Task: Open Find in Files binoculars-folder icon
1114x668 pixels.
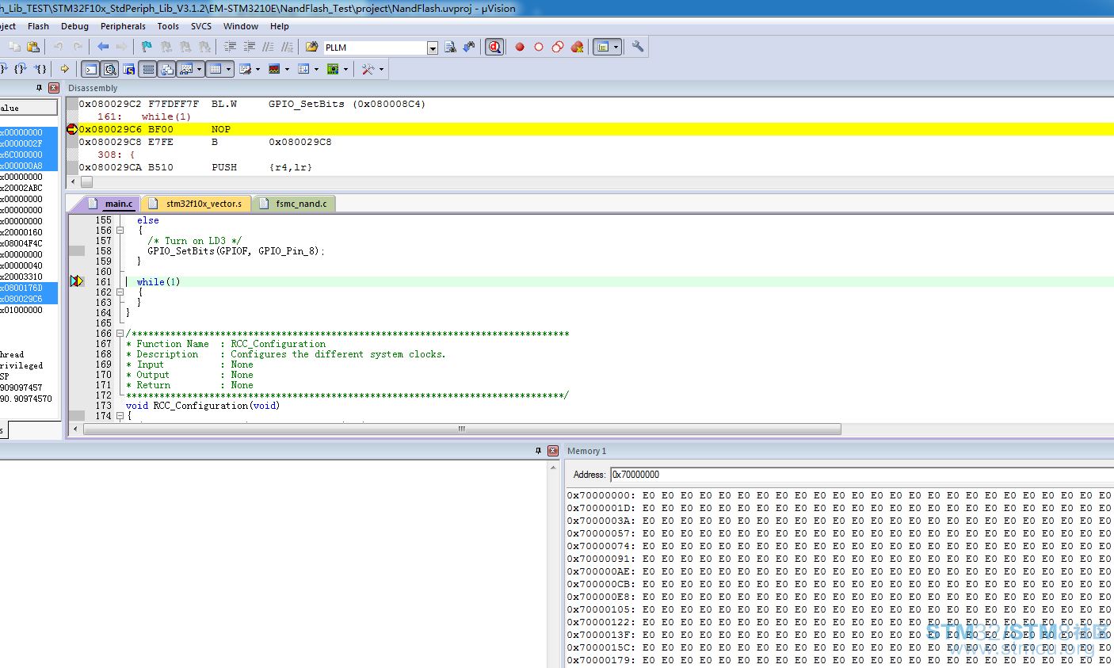Action: coord(312,47)
